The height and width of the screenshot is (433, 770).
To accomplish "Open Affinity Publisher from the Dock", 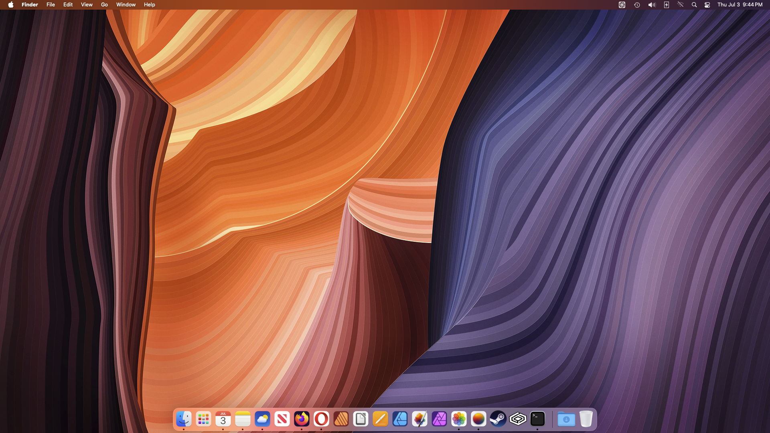I will pos(341,419).
